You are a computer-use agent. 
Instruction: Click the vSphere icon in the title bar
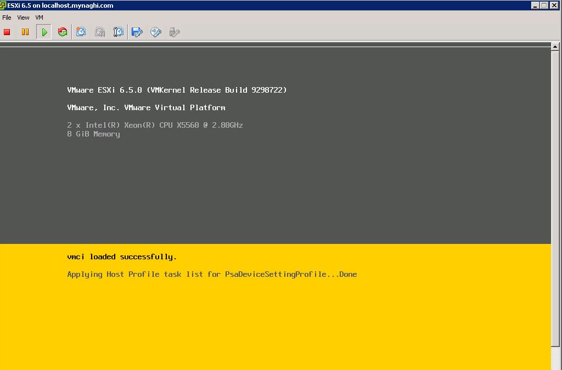point(3,5)
